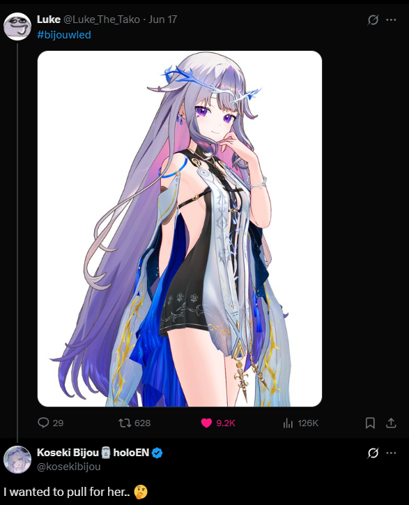Image resolution: width=409 pixels, height=505 pixels.
Task: Click the @kosekibijou handle
Action: click(x=69, y=467)
